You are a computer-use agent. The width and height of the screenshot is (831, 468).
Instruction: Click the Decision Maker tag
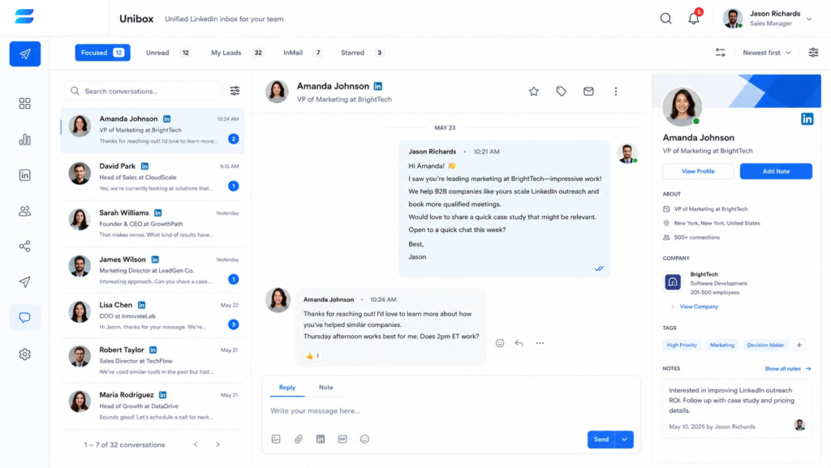[765, 346]
